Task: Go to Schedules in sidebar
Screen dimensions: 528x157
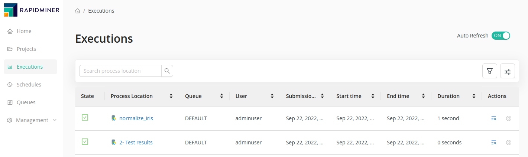Action: (x=29, y=85)
